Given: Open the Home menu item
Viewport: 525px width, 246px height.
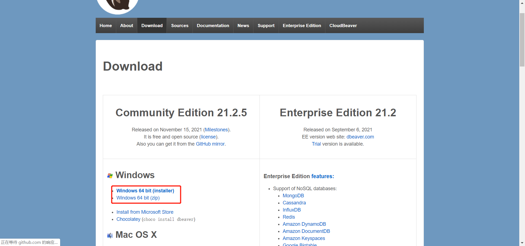Looking at the screenshot, I should pyautogui.click(x=106, y=25).
